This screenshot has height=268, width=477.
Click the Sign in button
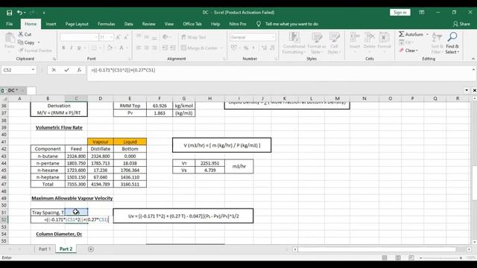(399, 13)
